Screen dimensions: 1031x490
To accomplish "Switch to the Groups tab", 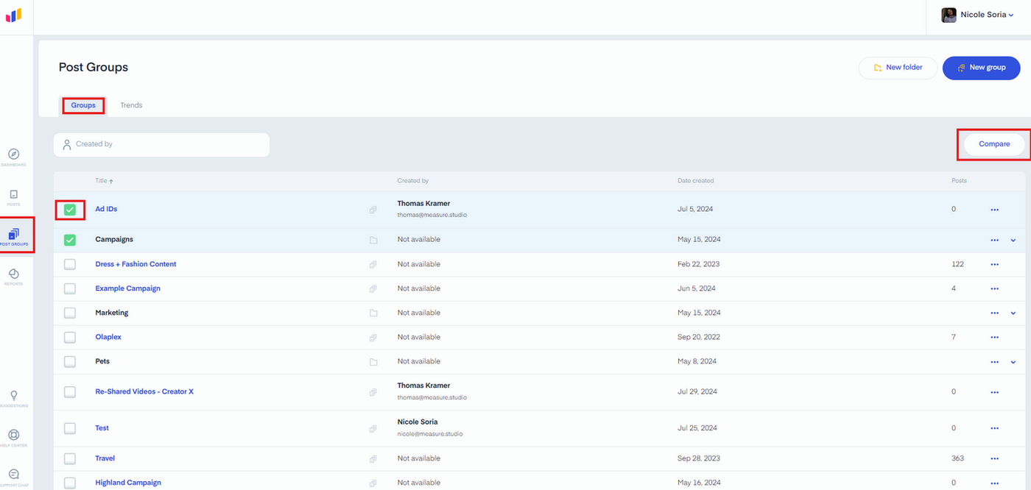I will [83, 105].
